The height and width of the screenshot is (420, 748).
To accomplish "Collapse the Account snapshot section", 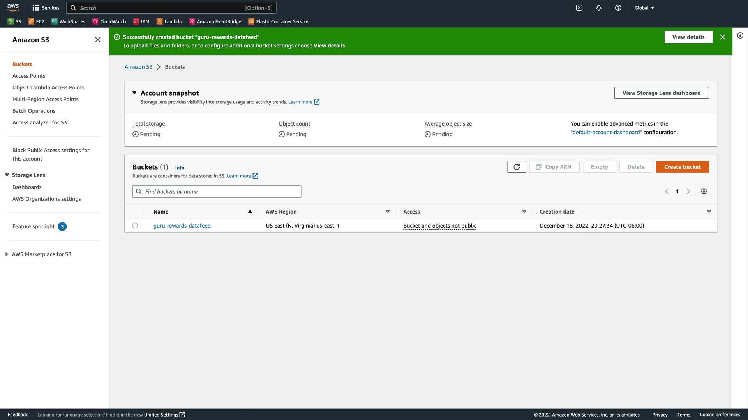I will point(134,93).
